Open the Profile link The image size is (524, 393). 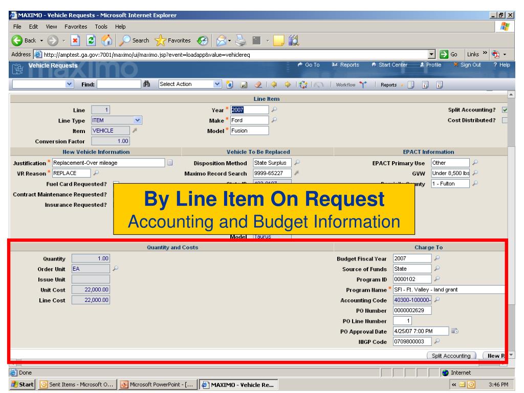point(430,65)
